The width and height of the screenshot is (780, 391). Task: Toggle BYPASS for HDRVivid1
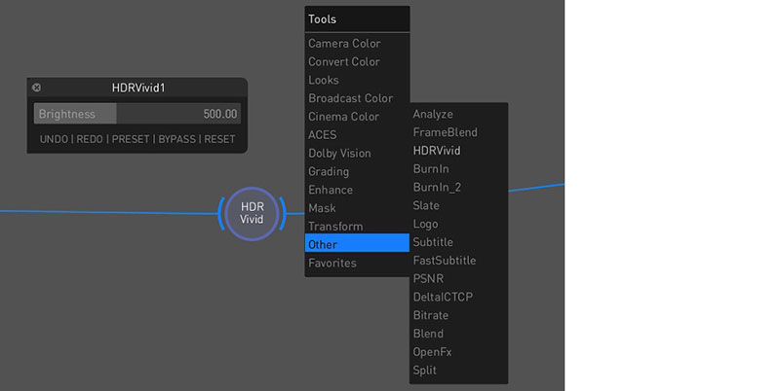[x=176, y=139]
